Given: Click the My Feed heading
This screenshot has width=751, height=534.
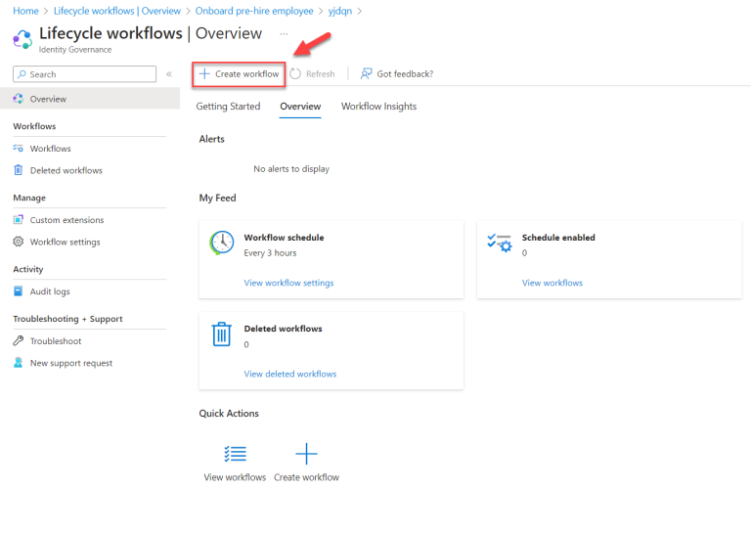Looking at the screenshot, I should (x=217, y=198).
